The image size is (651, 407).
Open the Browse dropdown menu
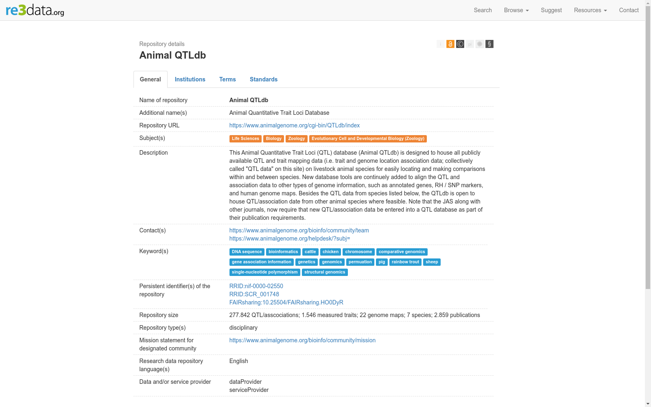click(516, 10)
